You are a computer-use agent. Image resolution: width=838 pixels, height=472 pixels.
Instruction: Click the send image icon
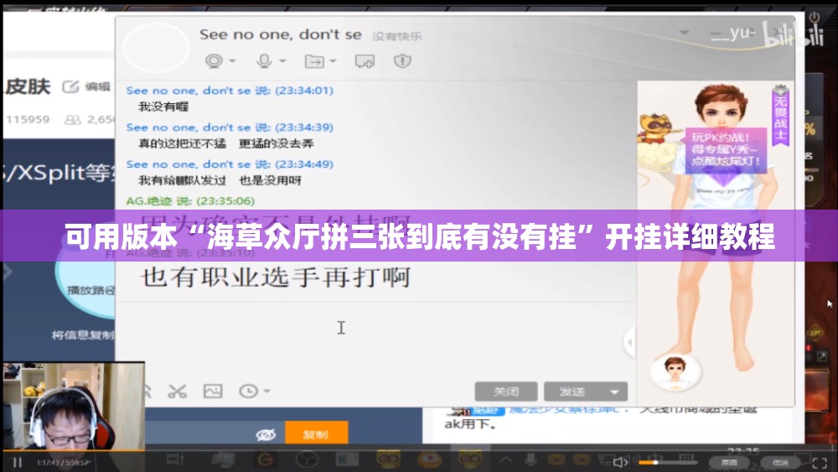[x=213, y=392]
